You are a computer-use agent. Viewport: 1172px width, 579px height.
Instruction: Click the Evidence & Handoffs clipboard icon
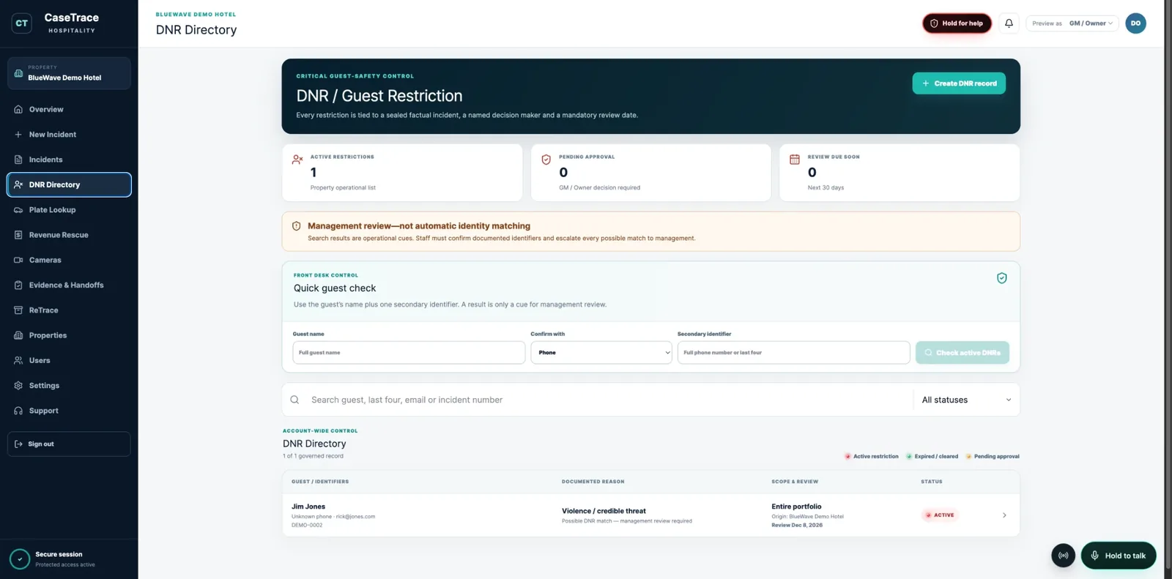[18, 285]
